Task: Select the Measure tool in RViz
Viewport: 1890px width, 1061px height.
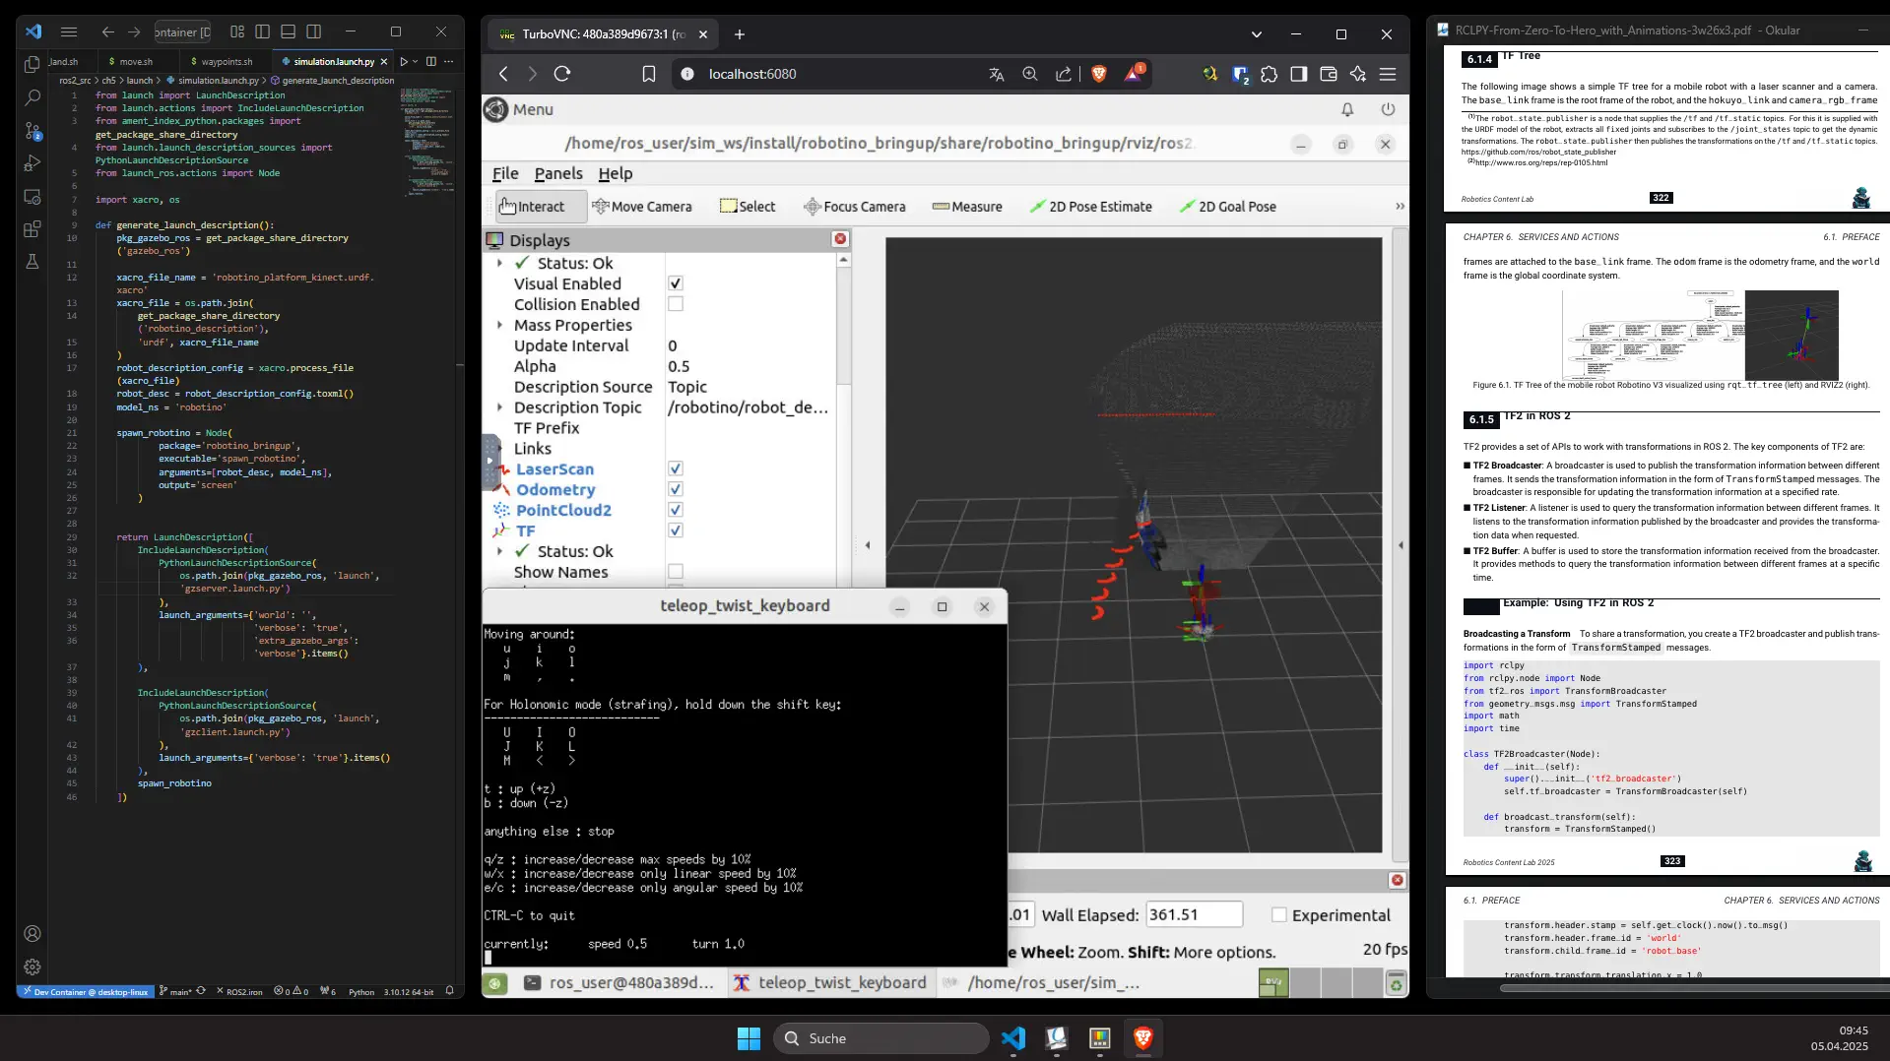Action: click(x=967, y=207)
